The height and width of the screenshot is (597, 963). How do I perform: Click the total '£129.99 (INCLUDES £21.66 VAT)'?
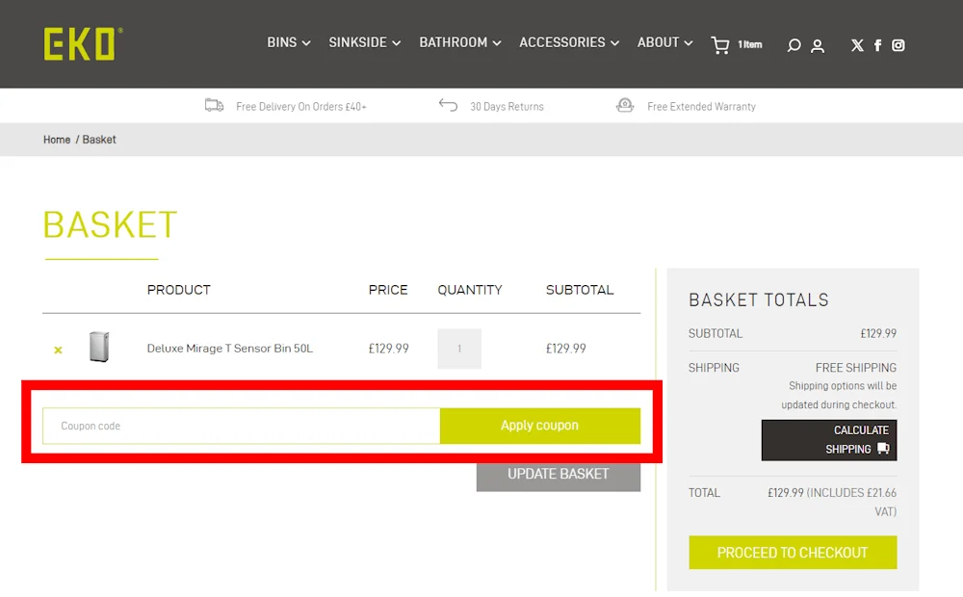[832, 502]
